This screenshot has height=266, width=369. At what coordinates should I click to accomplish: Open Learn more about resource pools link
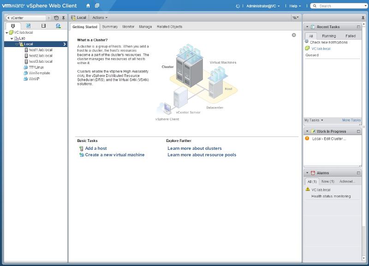point(202,155)
